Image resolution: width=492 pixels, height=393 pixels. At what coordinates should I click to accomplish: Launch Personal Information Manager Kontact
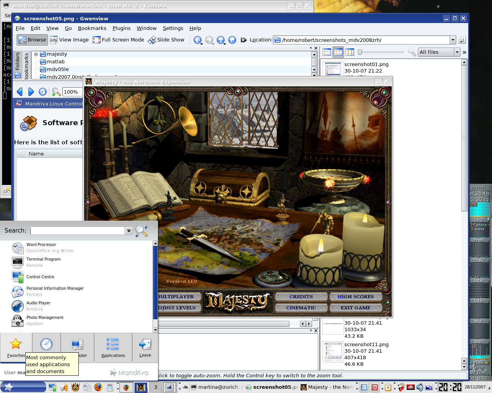coord(77,292)
